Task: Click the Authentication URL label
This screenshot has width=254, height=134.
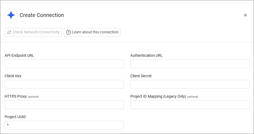Action: click(146, 56)
